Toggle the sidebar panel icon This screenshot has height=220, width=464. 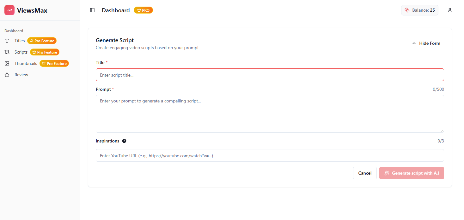[x=92, y=10]
